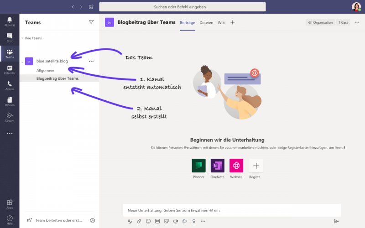
Task: Open Chat from the left rail
Action: pos(10,37)
